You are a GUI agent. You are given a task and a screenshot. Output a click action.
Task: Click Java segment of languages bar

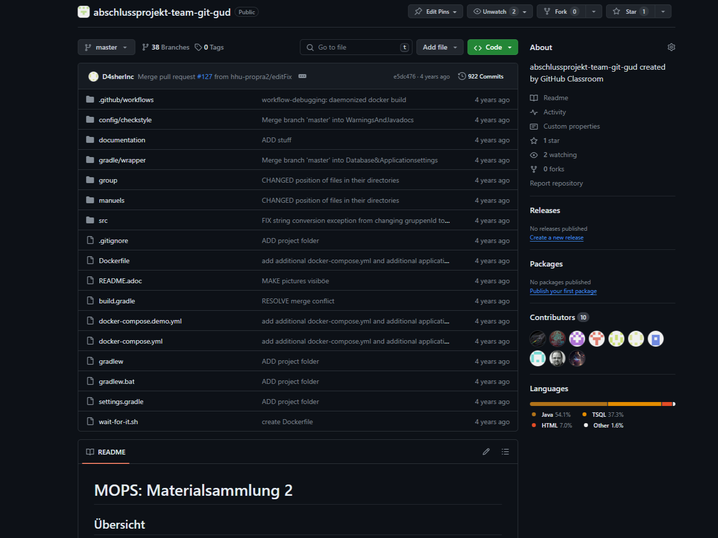(569, 404)
